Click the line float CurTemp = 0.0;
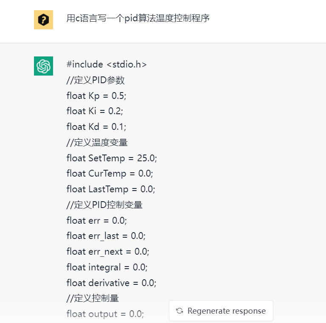 coord(110,174)
